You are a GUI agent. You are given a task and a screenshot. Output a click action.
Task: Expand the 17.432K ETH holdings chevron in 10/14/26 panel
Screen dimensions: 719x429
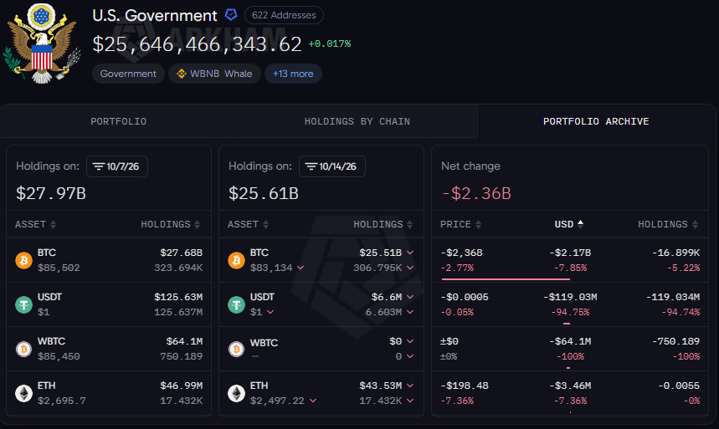[x=410, y=401]
